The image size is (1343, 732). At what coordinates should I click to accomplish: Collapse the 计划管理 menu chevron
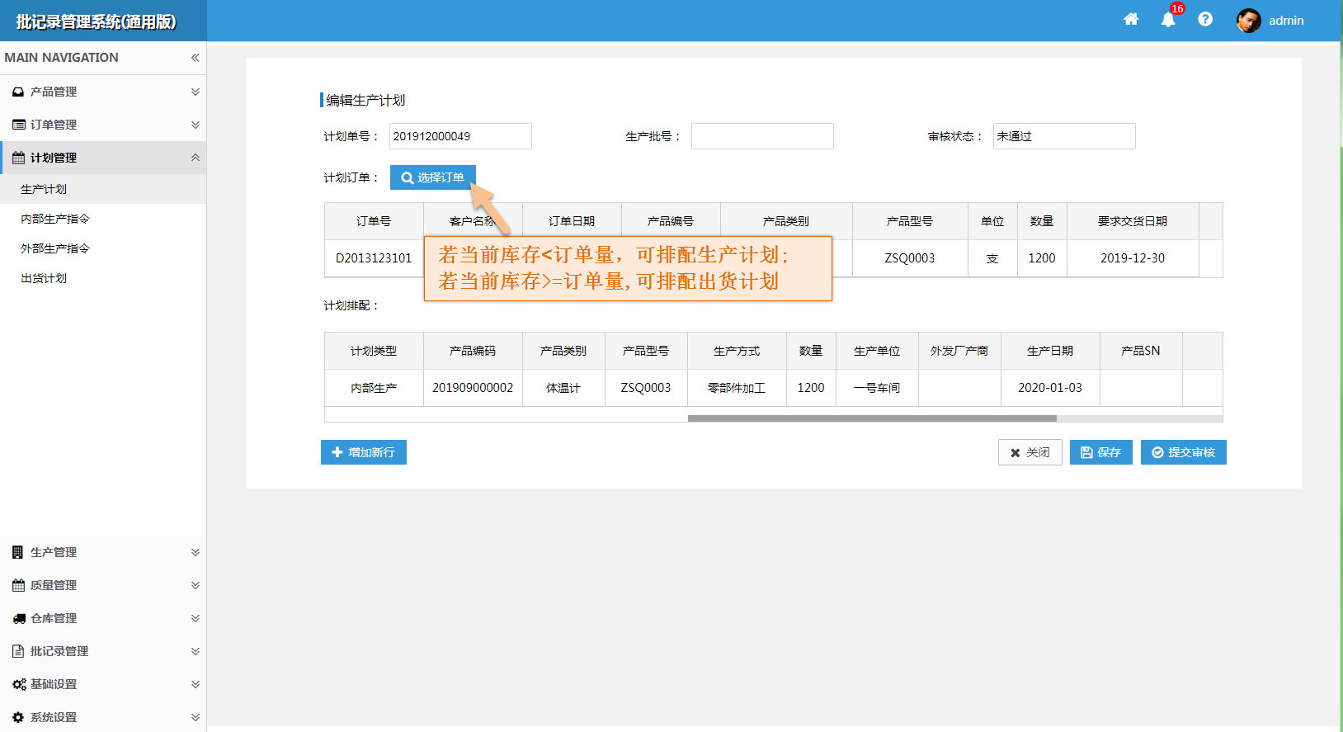196,158
